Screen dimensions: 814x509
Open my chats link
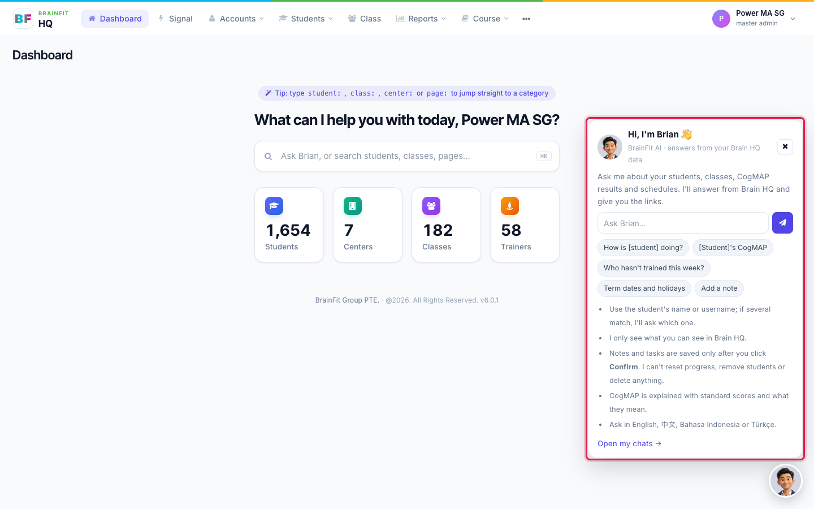click(629, 443)
